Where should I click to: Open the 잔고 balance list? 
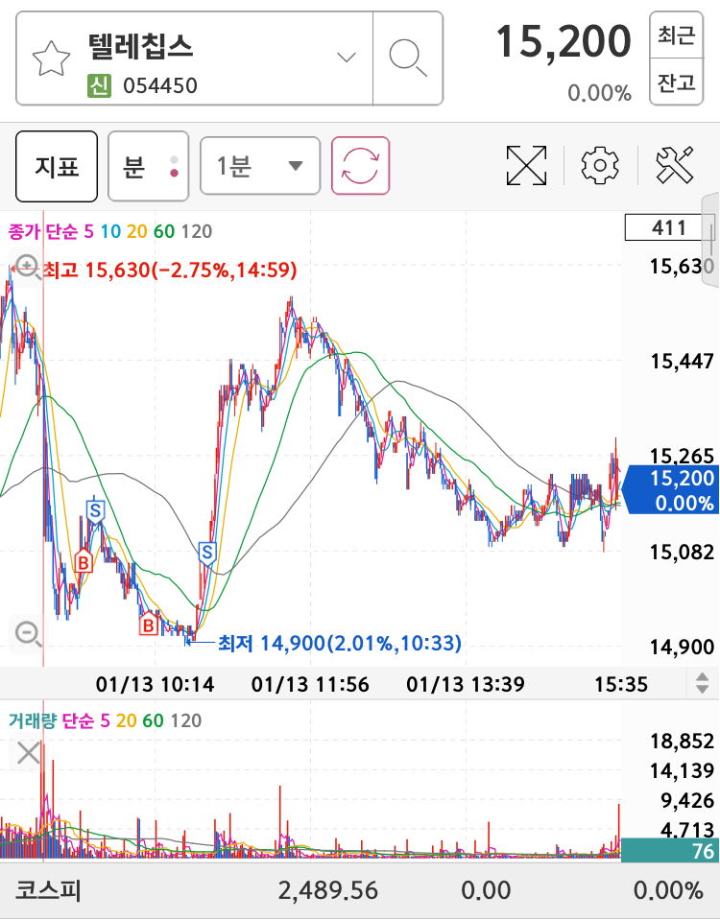[676, 82]
